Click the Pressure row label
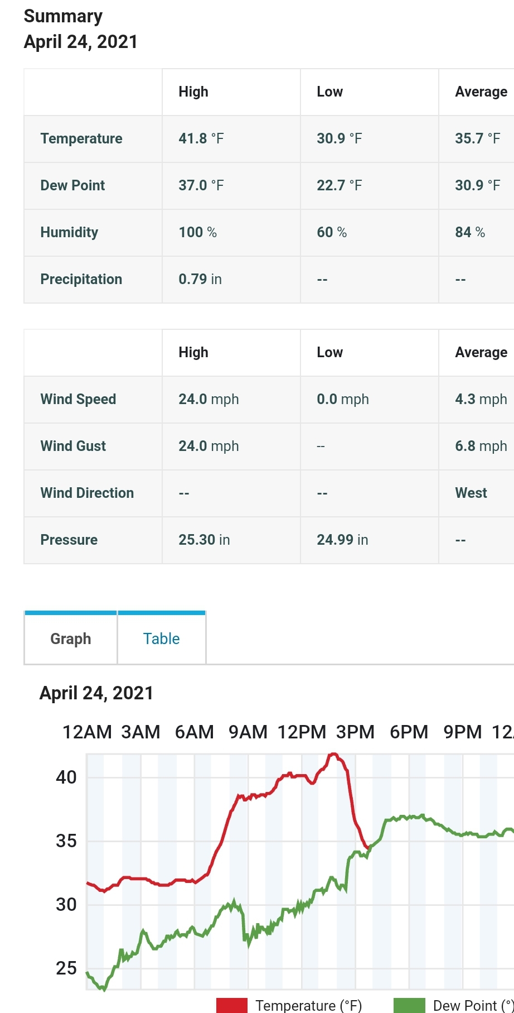514x1013 pixels. tap(69, 540)
